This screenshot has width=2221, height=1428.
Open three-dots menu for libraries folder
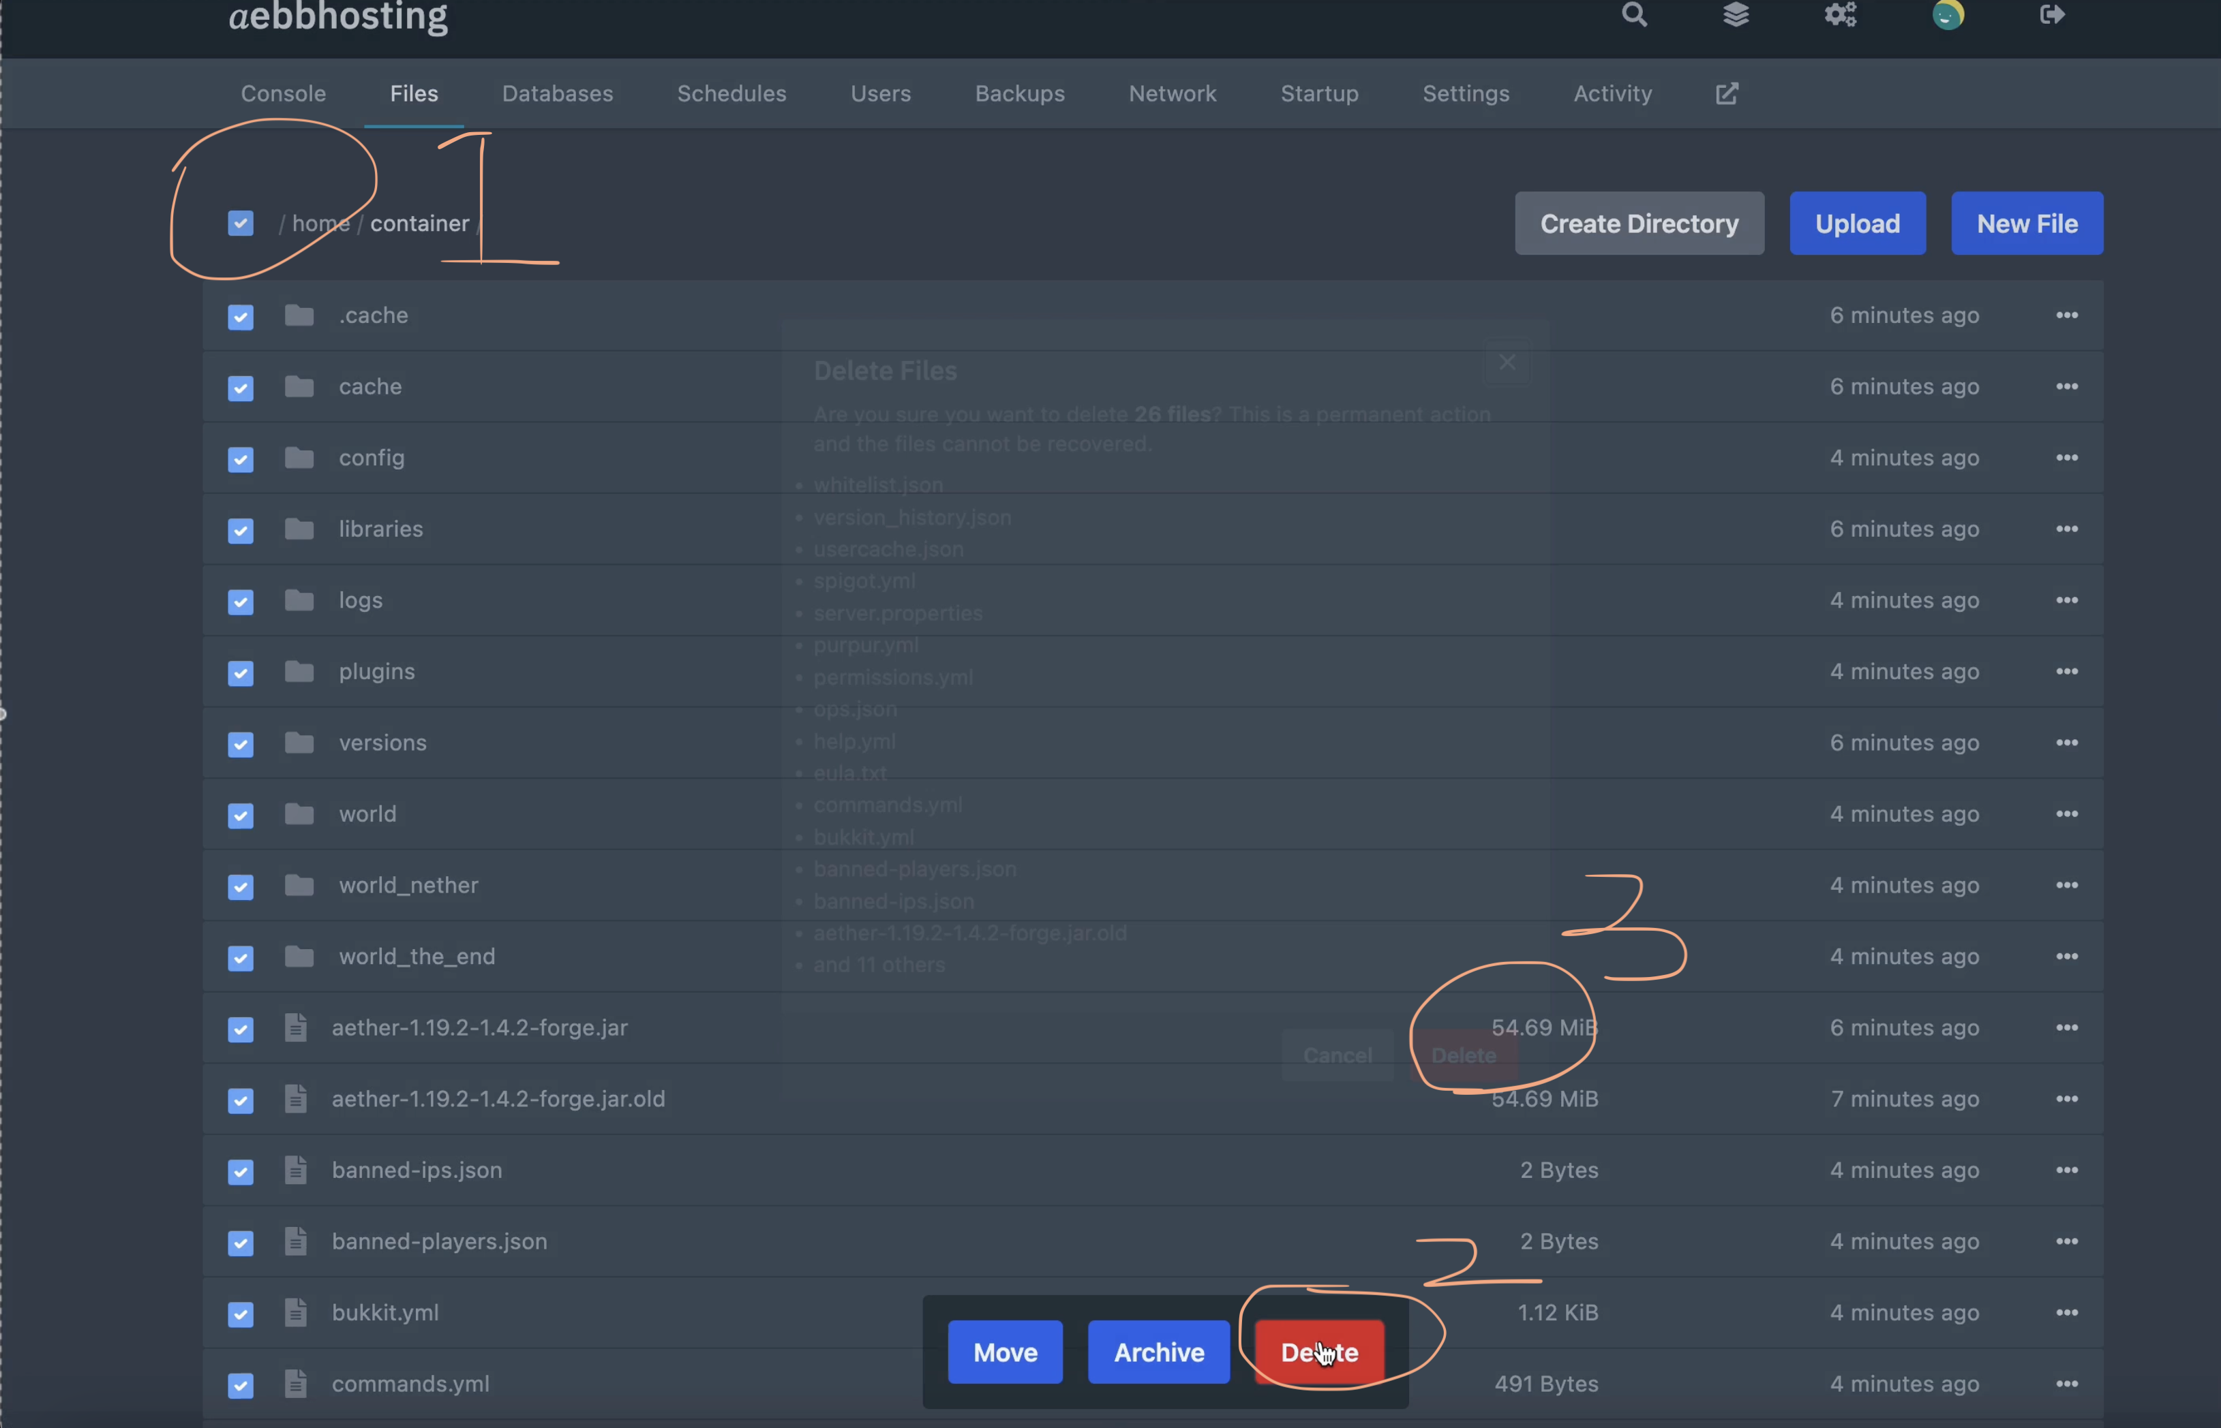coord(2066,529)
